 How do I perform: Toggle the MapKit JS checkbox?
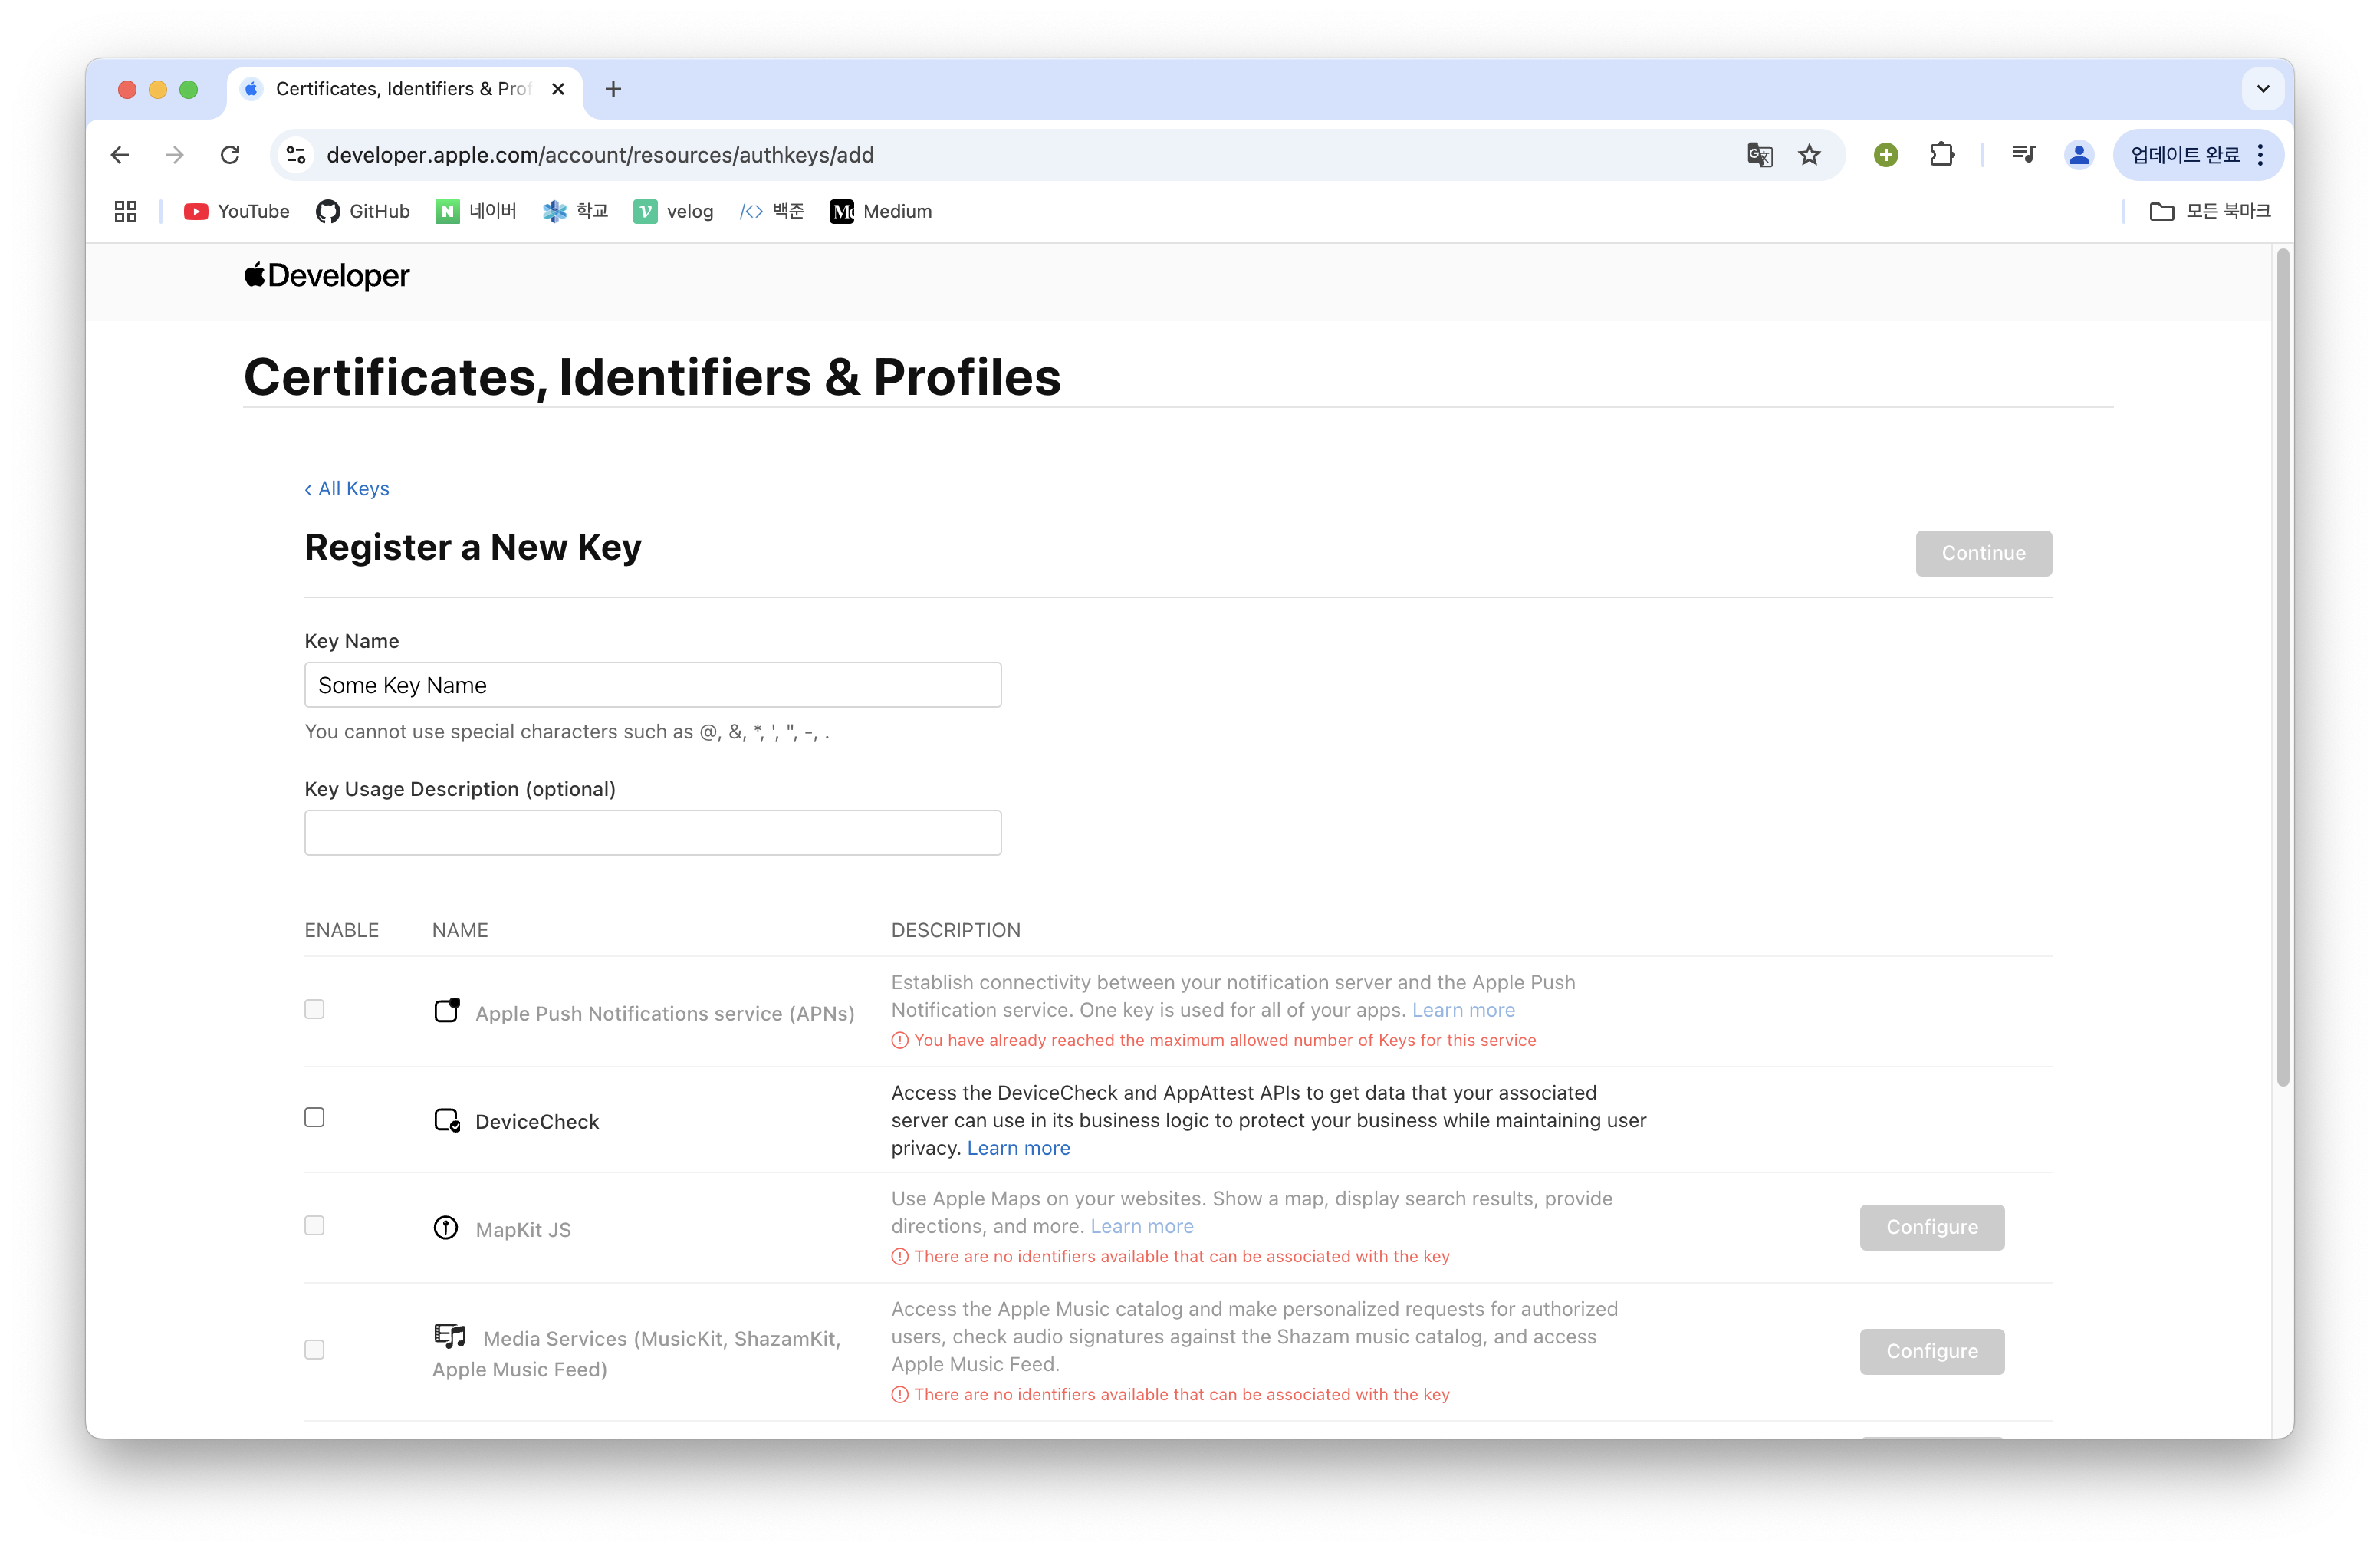pyautogui.click(x=314, y=1225)
